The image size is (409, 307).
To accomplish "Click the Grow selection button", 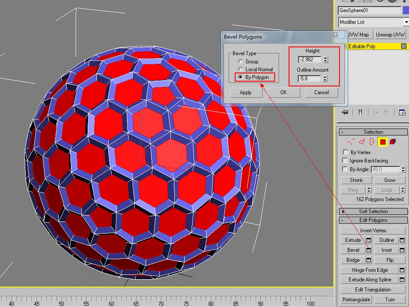I will [390, 180].
